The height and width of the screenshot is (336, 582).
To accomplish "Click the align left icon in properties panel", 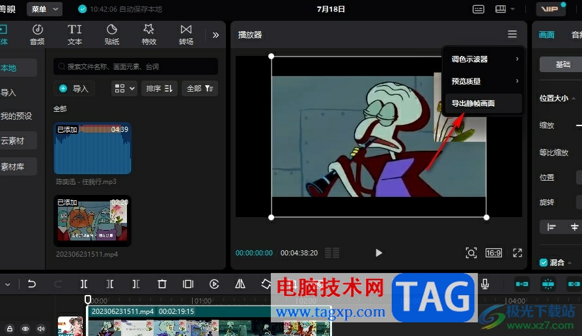I will click(x=551, y=227).
